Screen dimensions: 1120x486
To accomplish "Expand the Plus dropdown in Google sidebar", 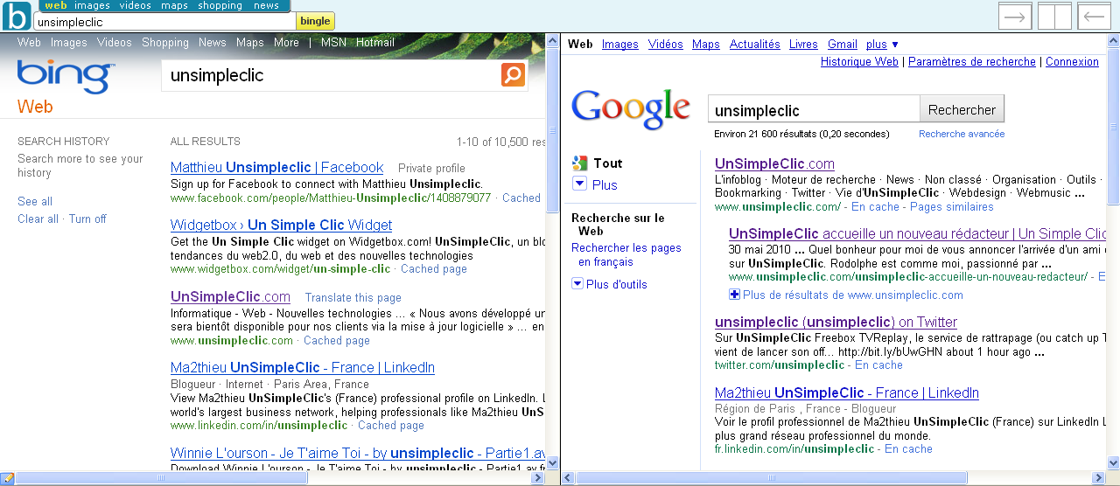I will (x=579, y=184).
